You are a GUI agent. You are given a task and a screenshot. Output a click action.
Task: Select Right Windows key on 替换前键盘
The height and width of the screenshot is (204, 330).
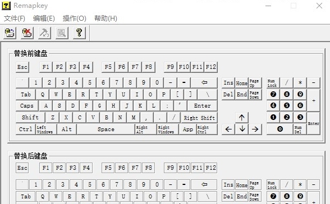[x=168, y=129]
